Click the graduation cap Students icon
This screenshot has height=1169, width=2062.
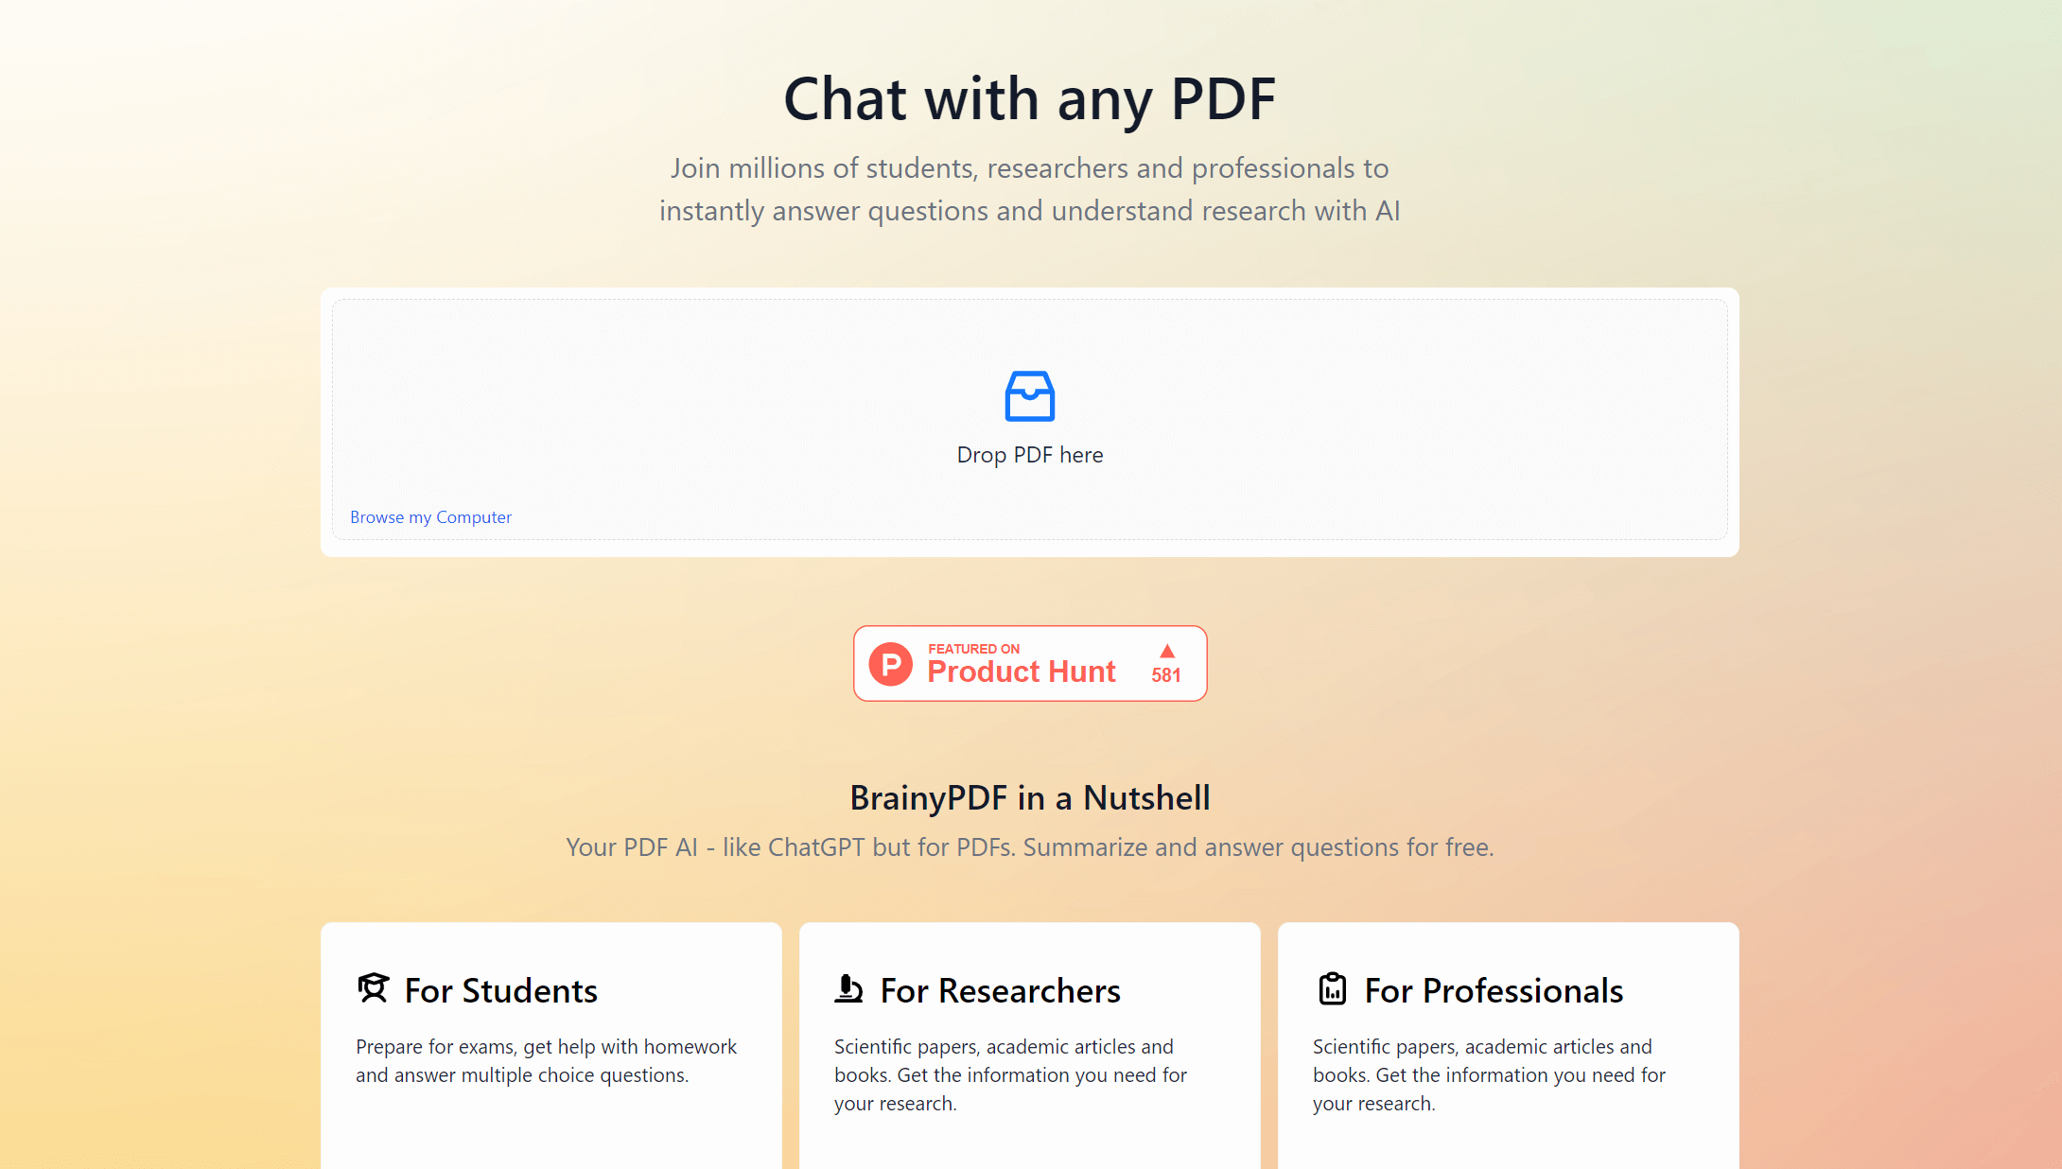374,988
